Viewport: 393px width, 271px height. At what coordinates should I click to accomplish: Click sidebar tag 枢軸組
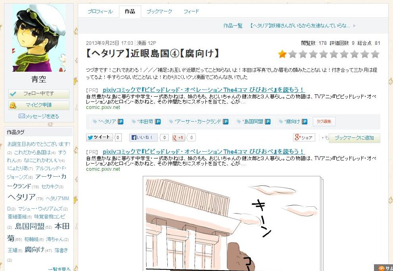pyautogui.click(x=31, y=239)
